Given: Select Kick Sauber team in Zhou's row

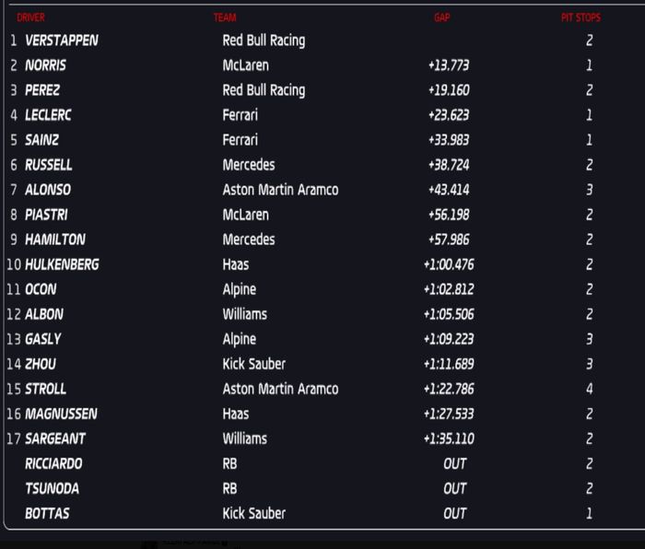Looking at the screenshot, I should (253, 364).
